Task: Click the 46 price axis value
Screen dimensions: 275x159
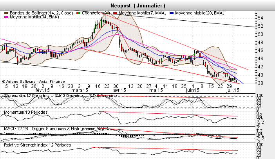Action: click(x=261, y=50)
